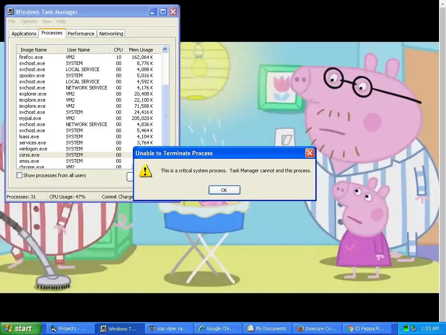Sort processes by CPU column
The height and width of the screenshot is (335, 446).
tap(118, 50)
